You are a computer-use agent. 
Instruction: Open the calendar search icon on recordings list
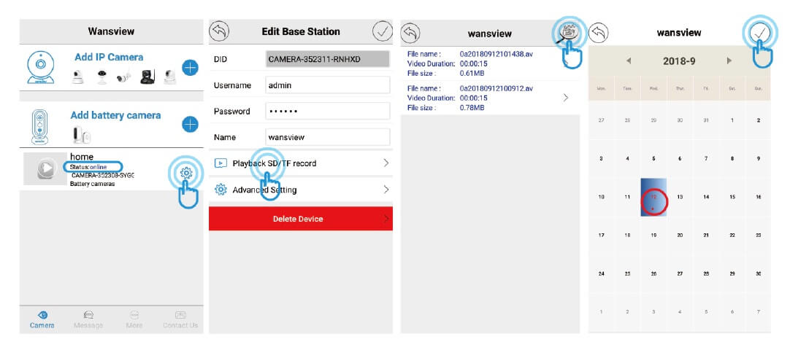click(568, 33)
